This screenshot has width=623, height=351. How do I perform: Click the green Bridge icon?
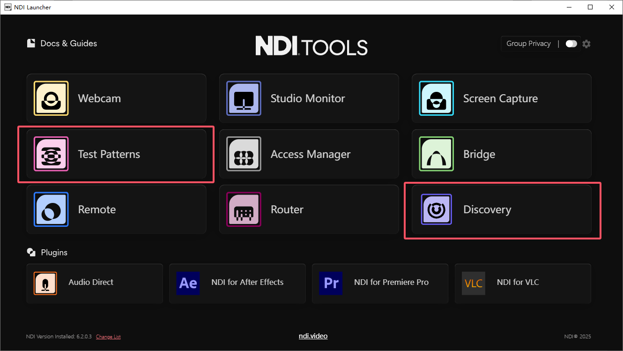pos(436,154)
